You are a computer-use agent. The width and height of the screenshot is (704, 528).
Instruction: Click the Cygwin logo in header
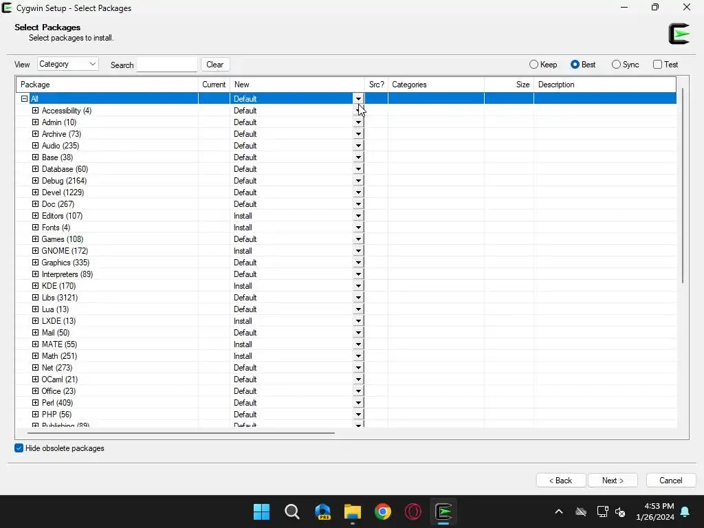click(x=679, y=34)
